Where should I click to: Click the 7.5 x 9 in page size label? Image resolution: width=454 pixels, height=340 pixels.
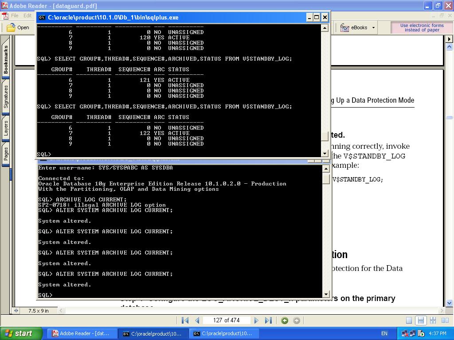tap(39, 311)
